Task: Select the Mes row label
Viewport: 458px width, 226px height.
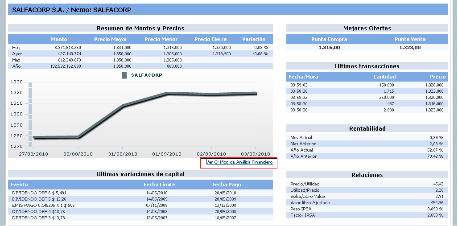Action: tap(16, 60)
